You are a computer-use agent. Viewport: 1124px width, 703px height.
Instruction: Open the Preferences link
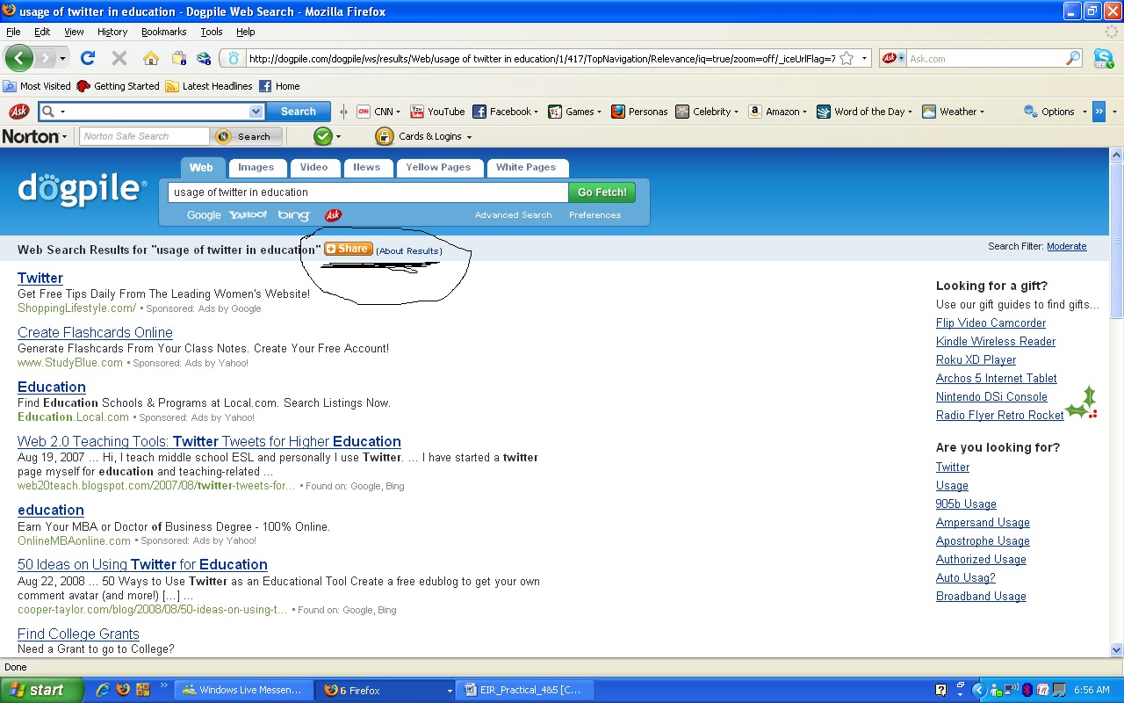coord(594,215)
